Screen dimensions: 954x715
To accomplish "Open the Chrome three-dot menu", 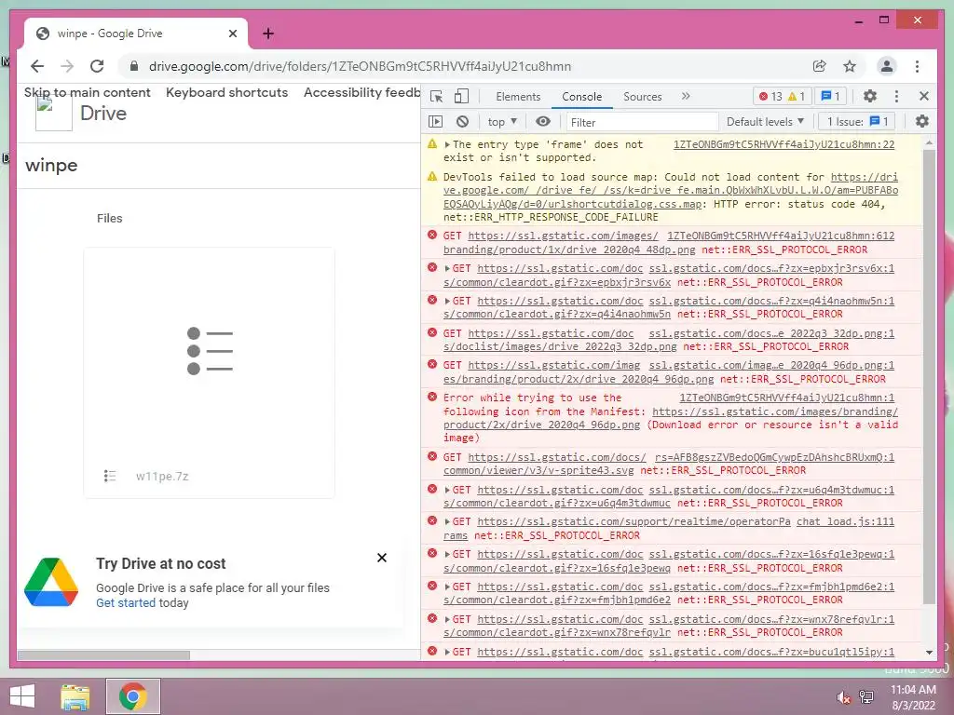I will pos(917,66).
